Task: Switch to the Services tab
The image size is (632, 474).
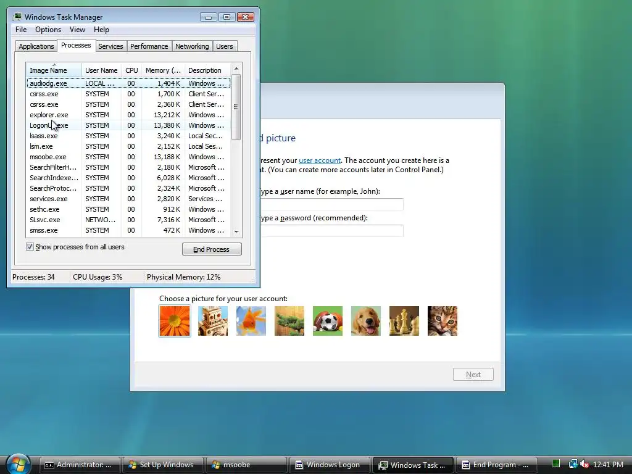Action: point(110,46)
